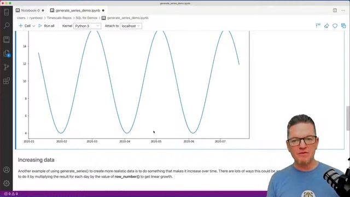Click the errors count in status bar
Image resolution: width=350 pixels, height=197 pixels.
point(7,194)
